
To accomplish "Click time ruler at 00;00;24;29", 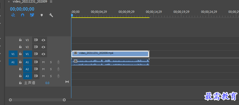I will click(x=209, y=12).
